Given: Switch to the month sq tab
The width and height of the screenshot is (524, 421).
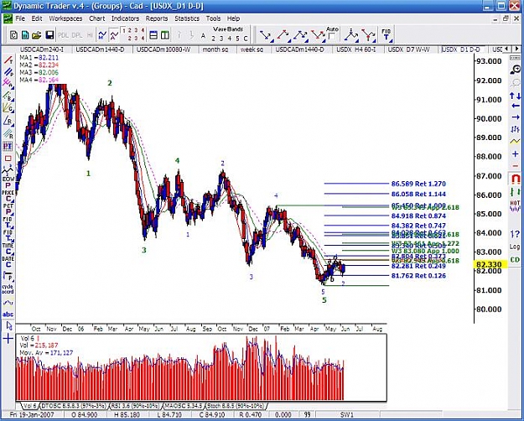Looking at the screenshot, I should pyautogui.click(x=215, y=49).
